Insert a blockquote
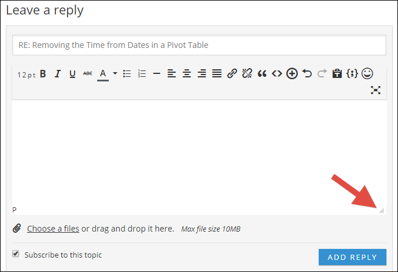The width and height of the screenshot is (398, 272). (x=262, y=74)
